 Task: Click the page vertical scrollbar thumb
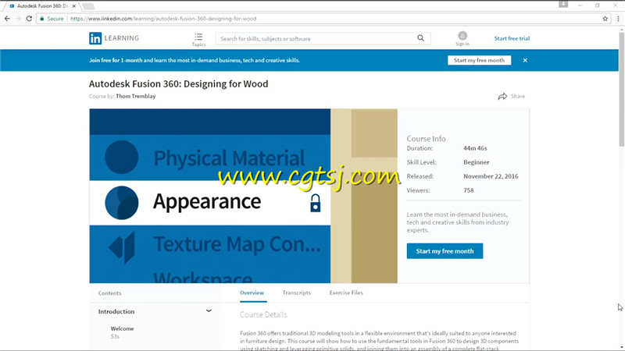click(621, 89)
